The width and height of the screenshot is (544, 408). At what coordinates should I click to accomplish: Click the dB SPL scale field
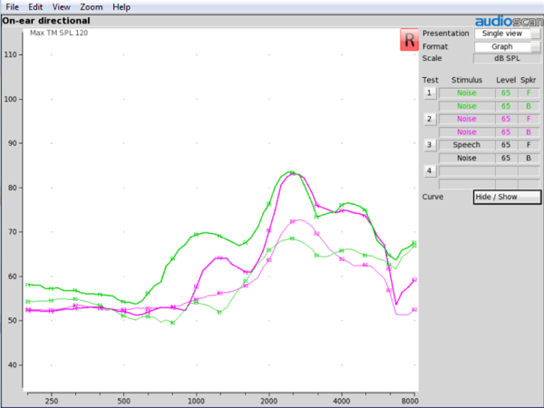tap(507, 58)
